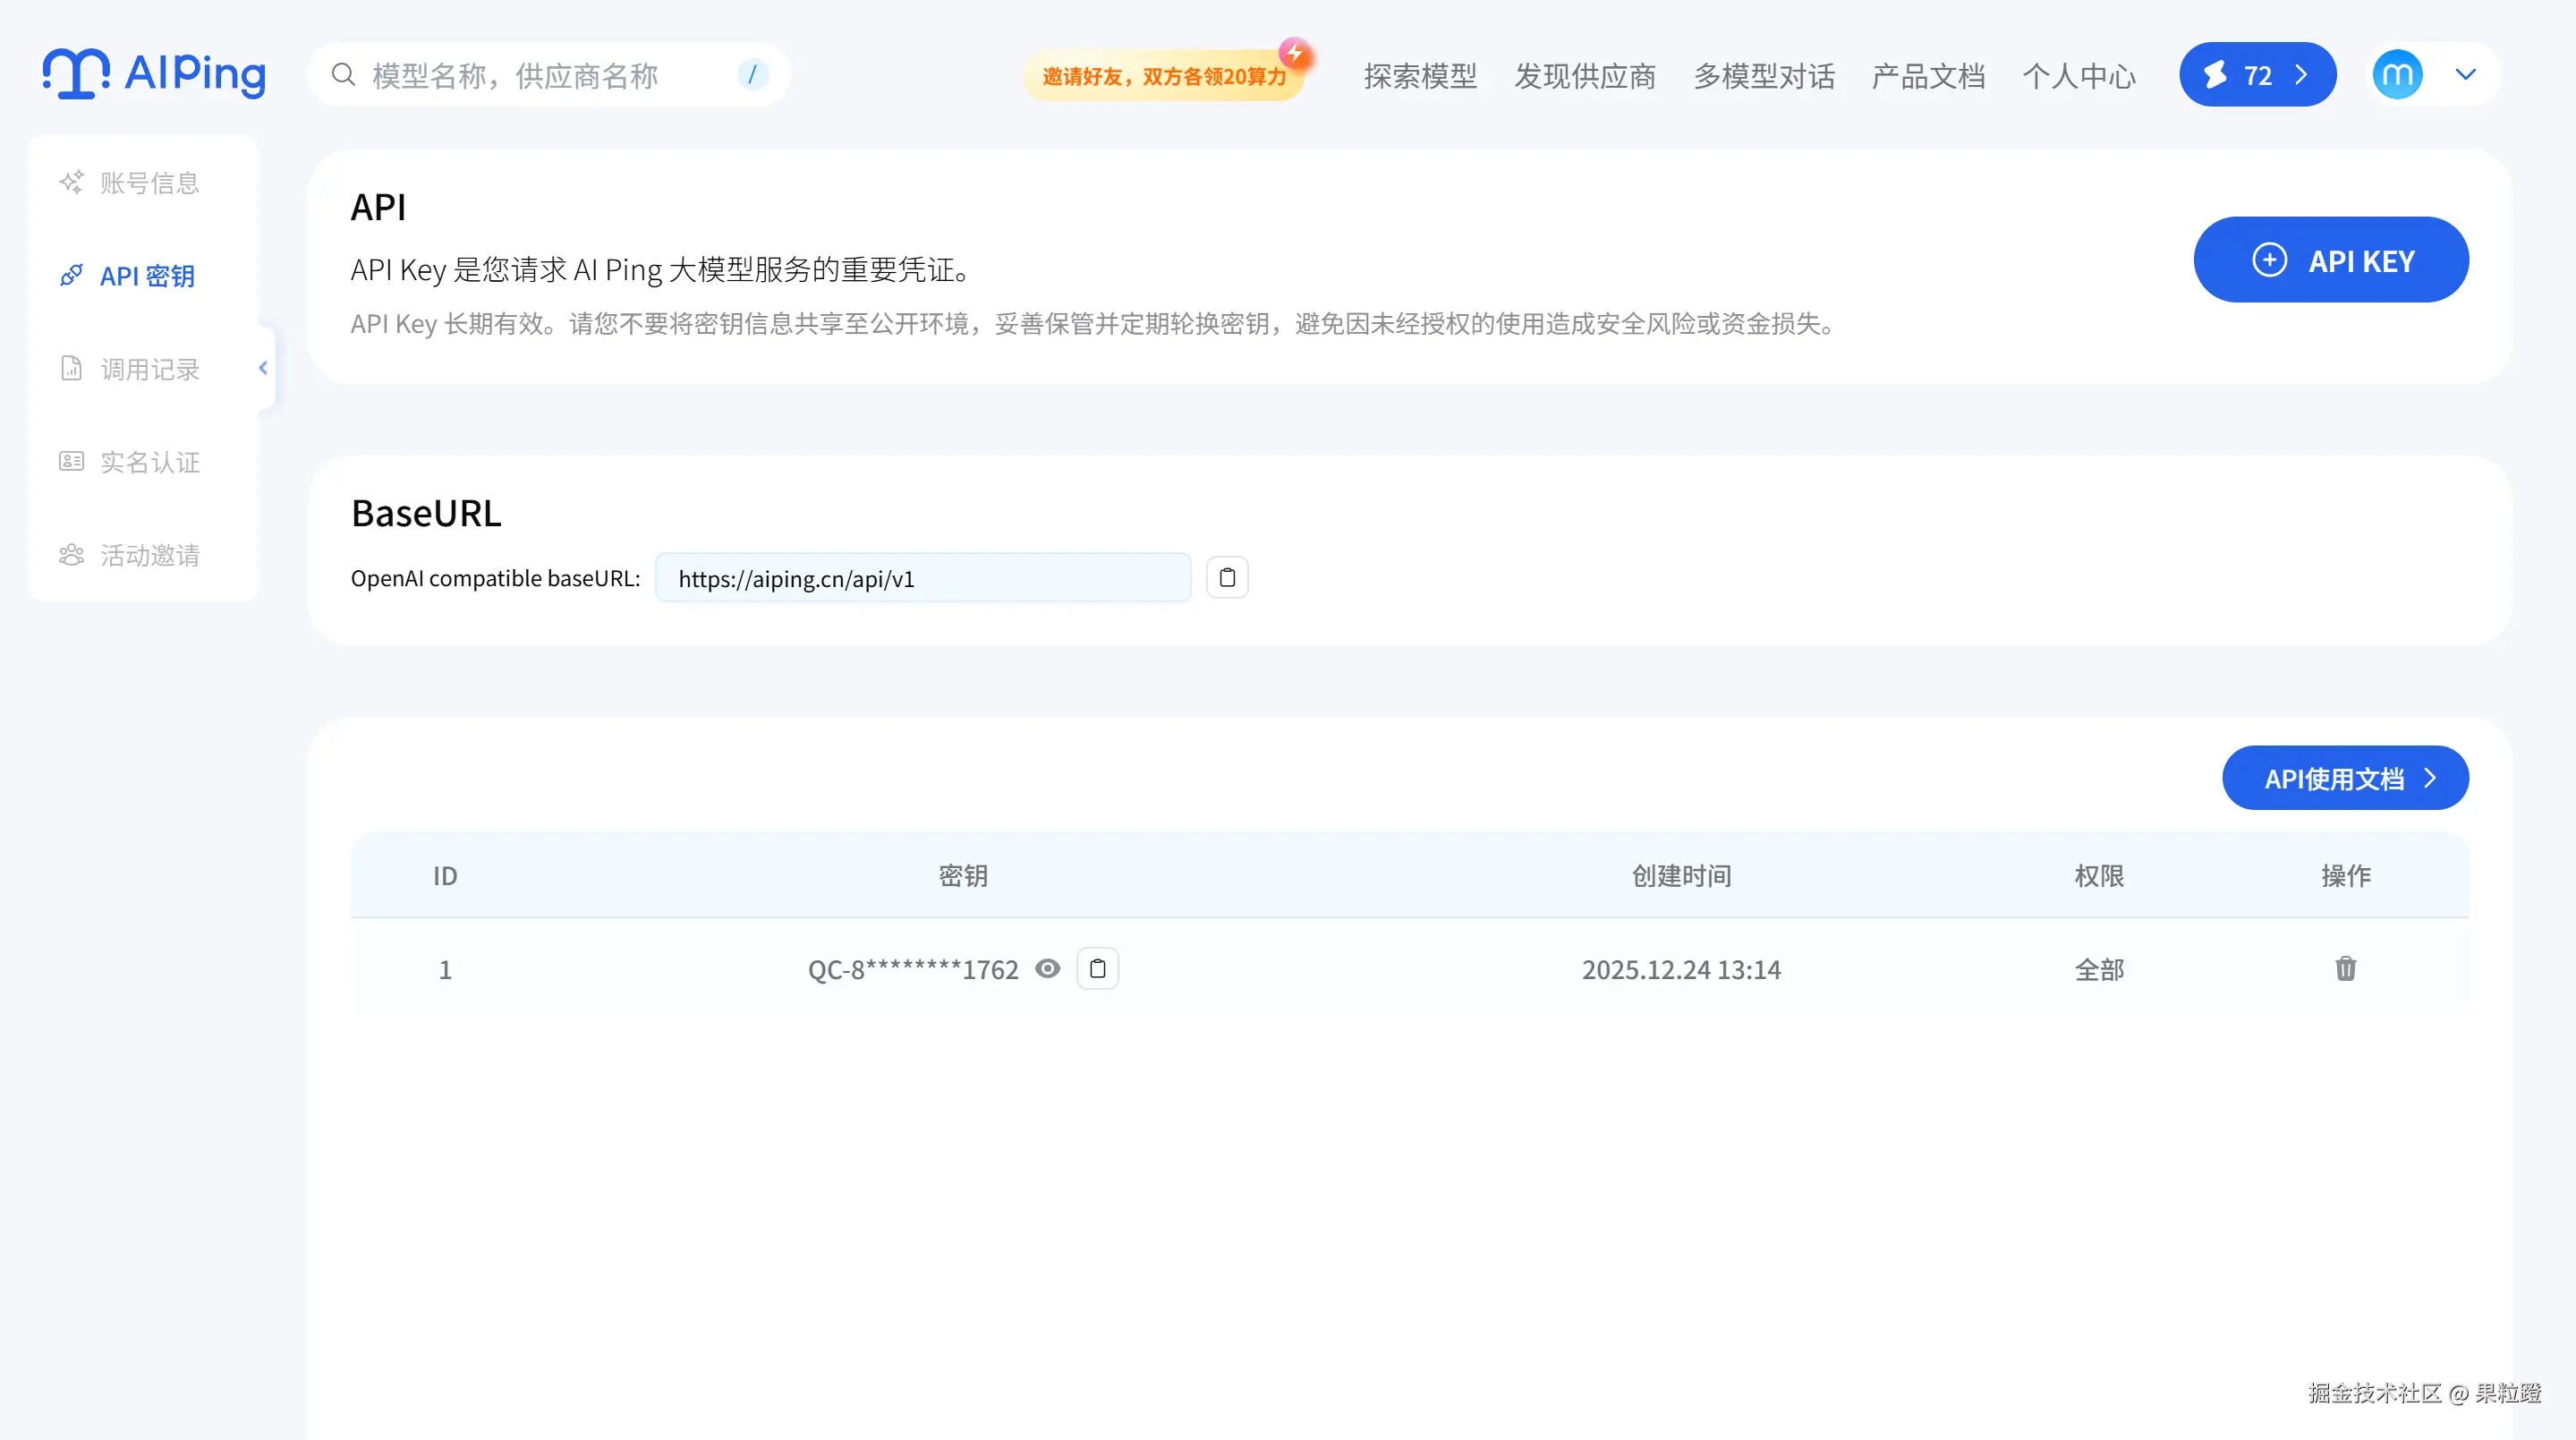Collapse the left sidebar panel
Screen dimensions: 2576x1440
[x=263, y=368]
